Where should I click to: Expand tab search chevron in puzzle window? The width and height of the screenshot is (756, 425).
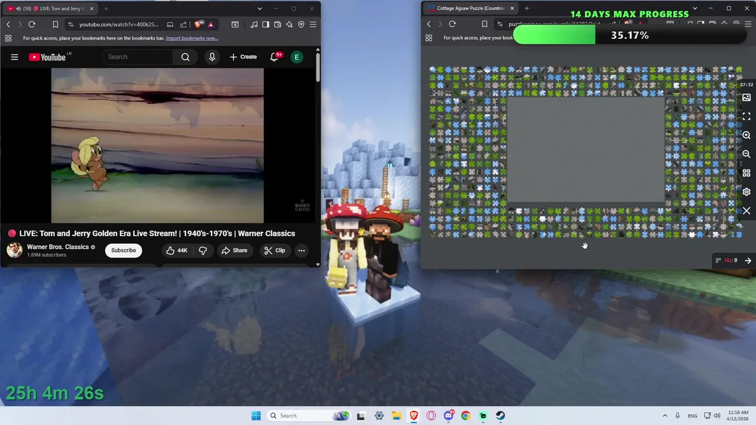pyautogui.click(x=695, y=8)
